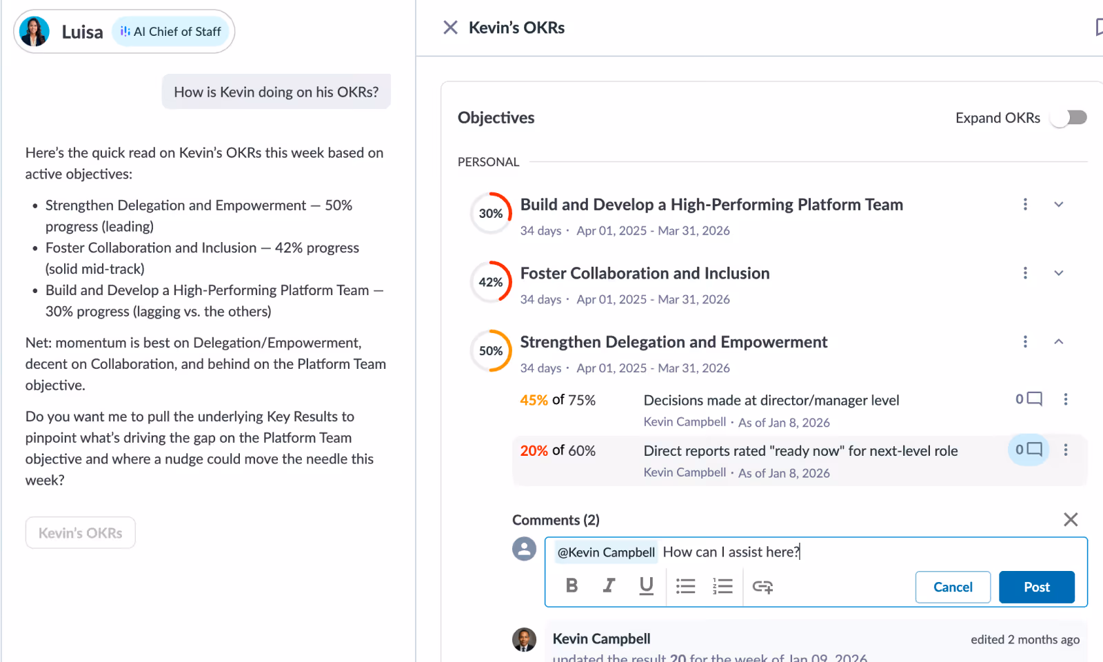This screenshot has height=662, width=1103.
Task: Click the 'edited 2 months ago' timestamp
Action: 1025,639
